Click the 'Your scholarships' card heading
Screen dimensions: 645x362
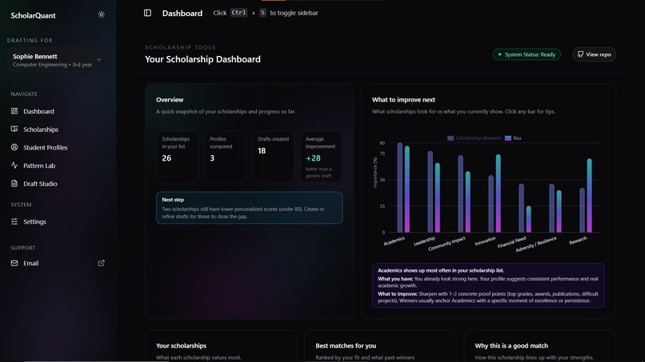click(x=181, y=345)
